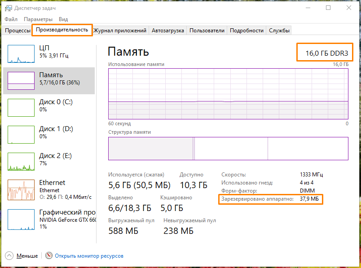
Task: Maximize the Диспетчер задач window
Action: point(328,8)
